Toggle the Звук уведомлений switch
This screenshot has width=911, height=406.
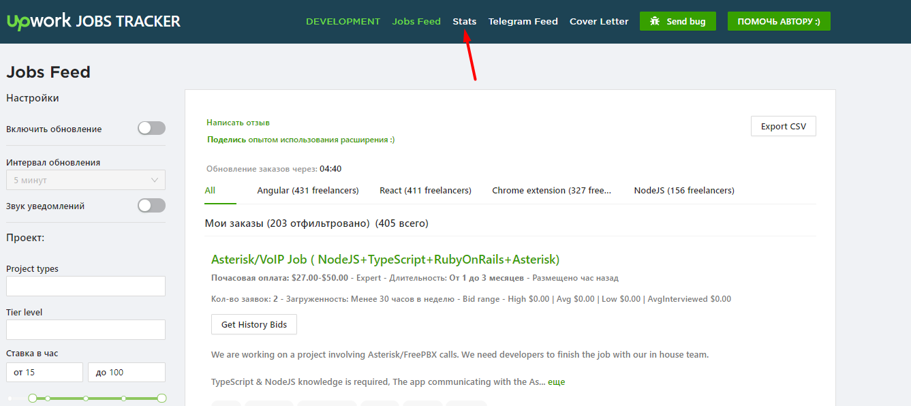(151, 205)
